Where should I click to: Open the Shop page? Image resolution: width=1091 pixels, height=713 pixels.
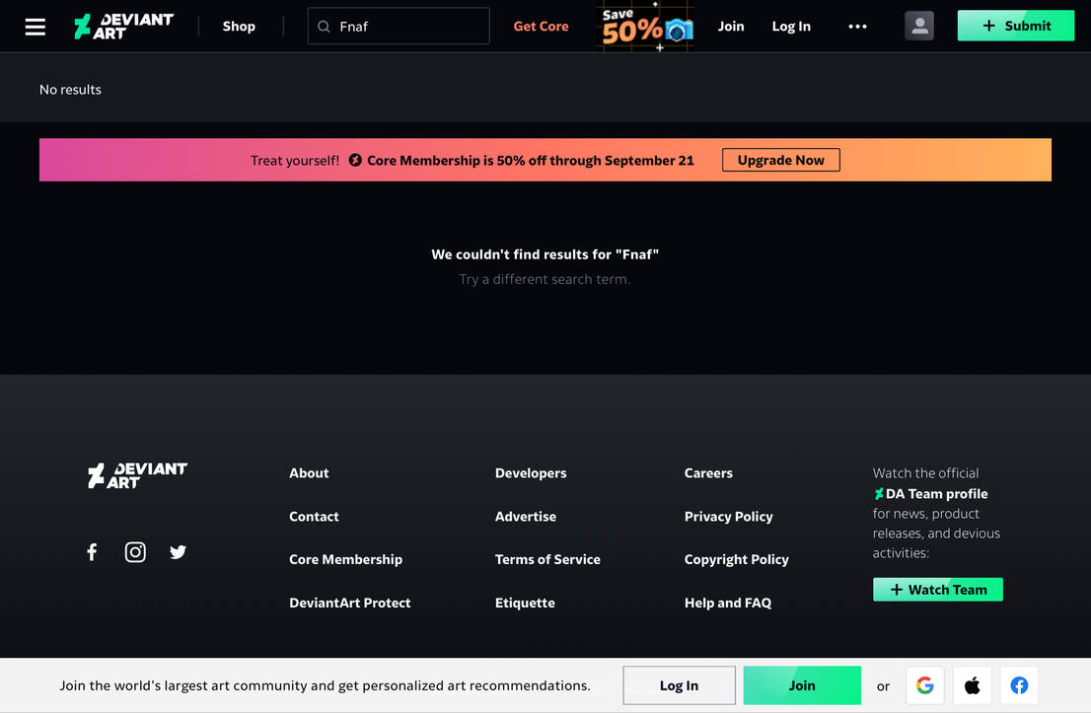pyautogui.click(x=239, y=27)
